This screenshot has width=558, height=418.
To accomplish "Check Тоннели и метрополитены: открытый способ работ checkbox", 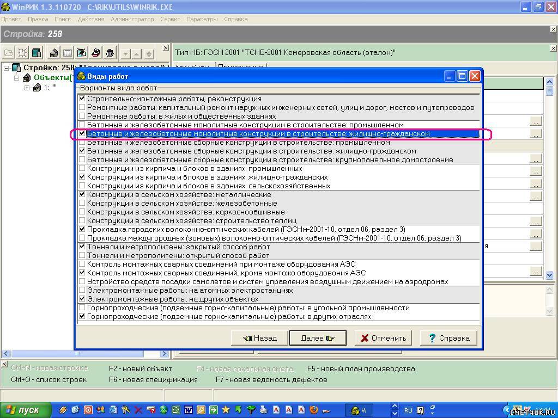I will [x=82, y=255].
